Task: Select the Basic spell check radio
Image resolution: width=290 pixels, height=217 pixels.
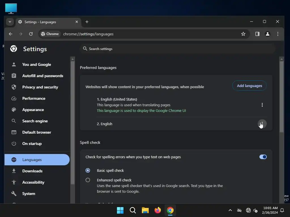Action: pos(88,170)
